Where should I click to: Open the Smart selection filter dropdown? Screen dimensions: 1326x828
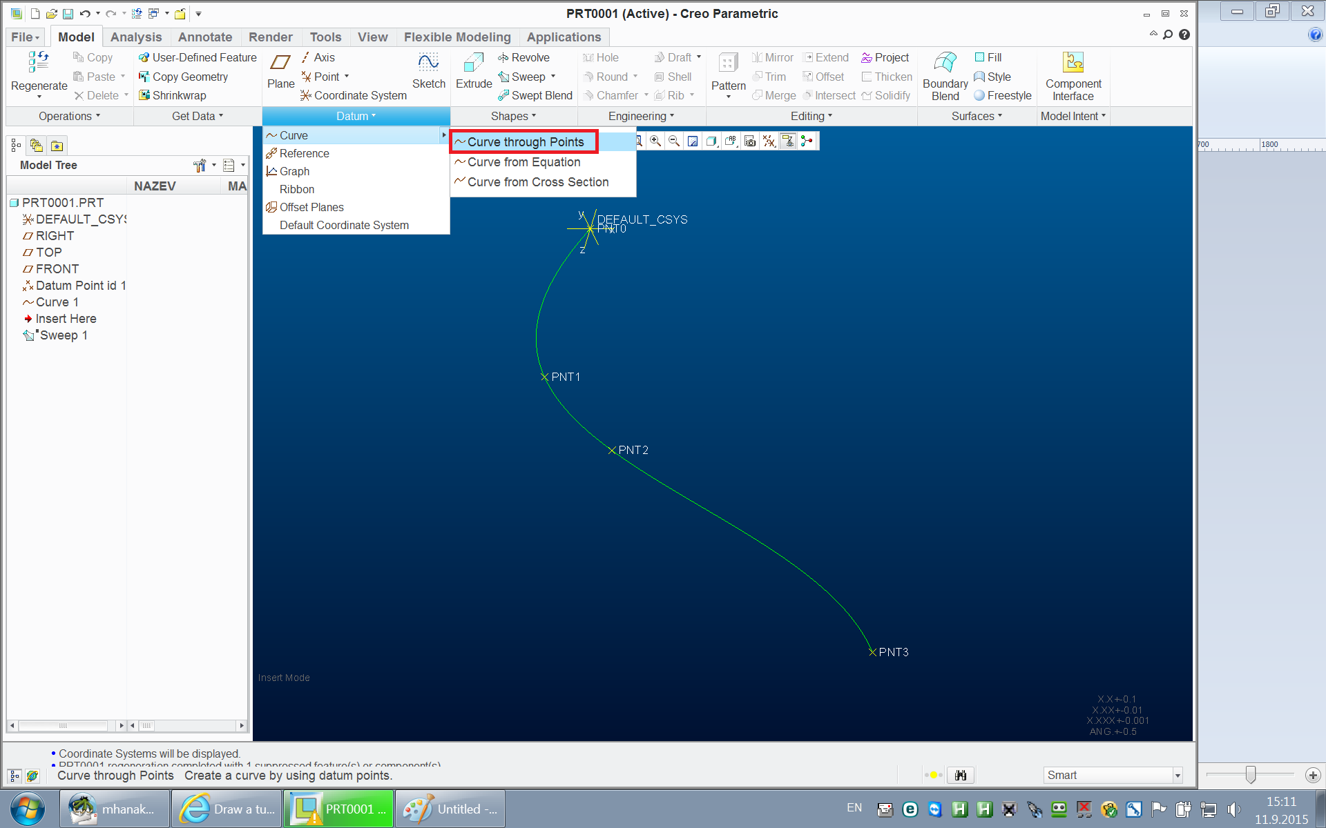click(x=1113, y=775)
